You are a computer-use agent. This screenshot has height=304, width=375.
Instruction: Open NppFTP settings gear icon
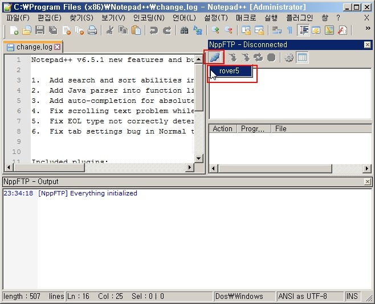(289, 57)
